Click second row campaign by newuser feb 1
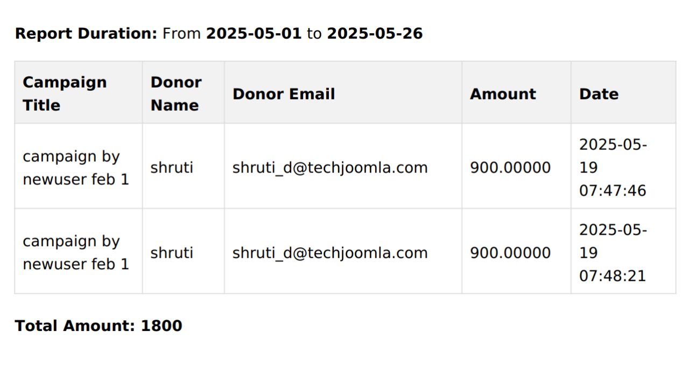The image size is (689, 375). [x=76, y=253]
